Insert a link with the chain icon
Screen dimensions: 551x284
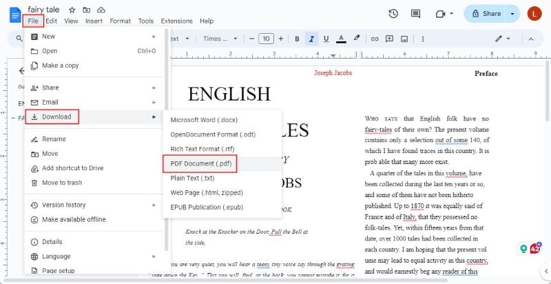pyautogui.click(x=375, y=39)
